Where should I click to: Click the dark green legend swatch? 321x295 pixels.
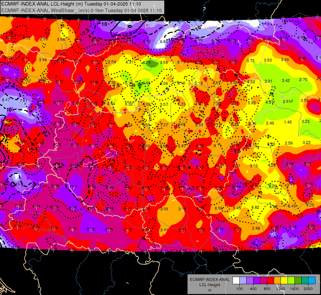[298, 281]
